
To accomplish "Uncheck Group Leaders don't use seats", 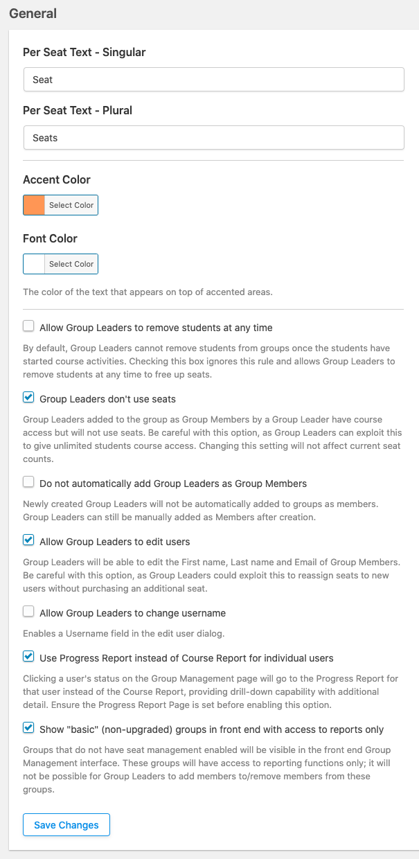I will point(28,398).
